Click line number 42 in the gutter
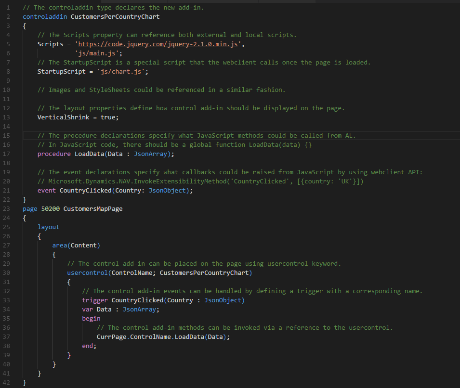 tap(7, 382)
